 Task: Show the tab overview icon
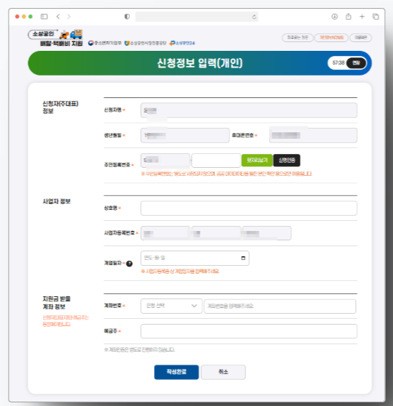click(376, 17)
